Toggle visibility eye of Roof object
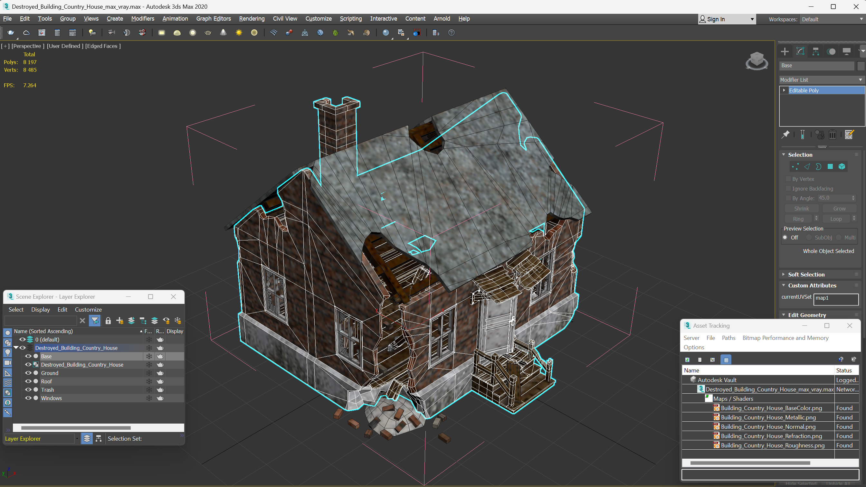Viewport: 866px width, 487px height. [x=28, y=381]
